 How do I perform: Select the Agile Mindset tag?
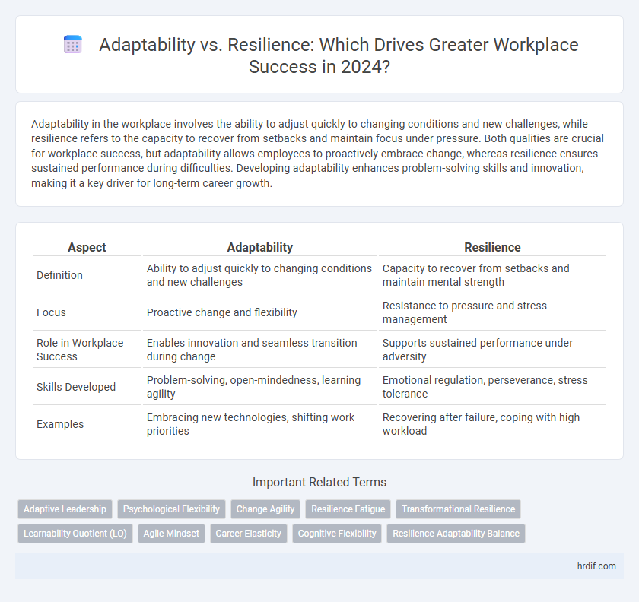[x=171, y=534]
